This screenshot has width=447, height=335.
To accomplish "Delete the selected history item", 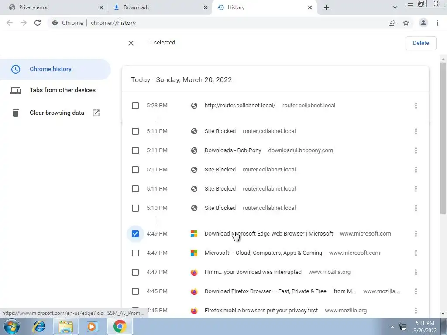I will [421, 43].
